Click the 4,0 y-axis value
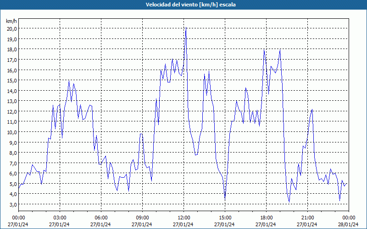 [x=13, y=194]
